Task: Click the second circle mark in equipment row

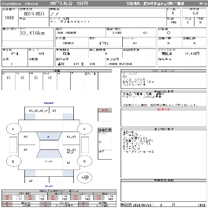Action: pyautogui.click(x=22, y=78)
